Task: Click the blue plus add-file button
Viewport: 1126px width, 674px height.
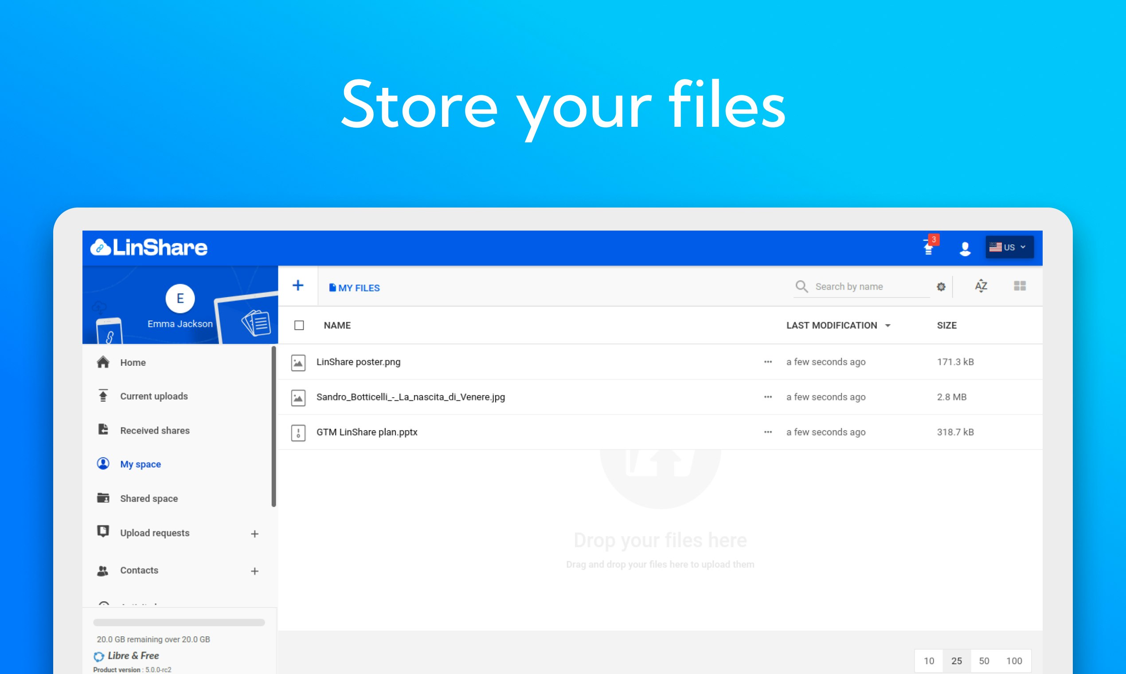Action: pos(298,286)
